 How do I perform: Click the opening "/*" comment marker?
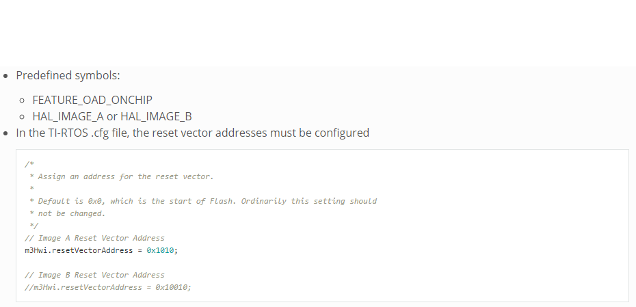click(29, 164)
